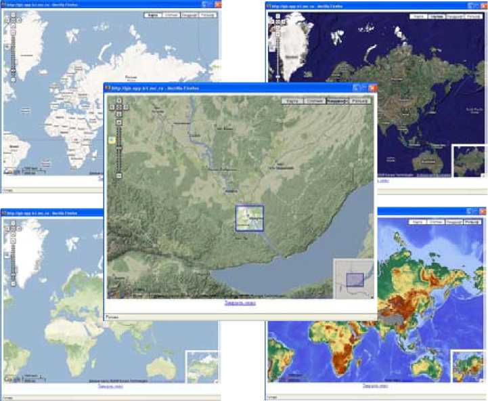Select Спутник (active) type in top-right window
Viewport: 488px width, 401px height.
(437, 16)
